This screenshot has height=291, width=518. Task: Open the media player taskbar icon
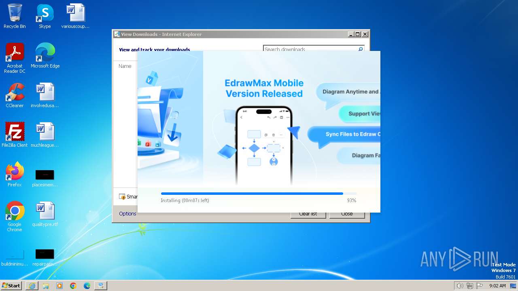(x=59, y=286)
